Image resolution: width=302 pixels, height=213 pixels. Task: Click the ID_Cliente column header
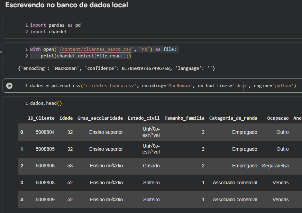[x=41, y=118]
